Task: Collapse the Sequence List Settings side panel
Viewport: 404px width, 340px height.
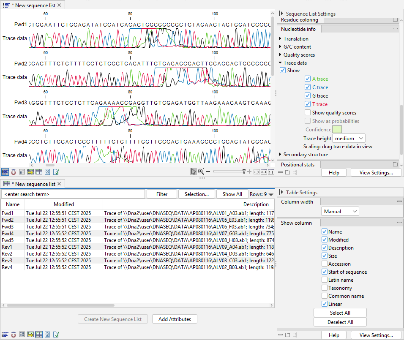Action: pyautogui.click(x=281, y=14)
